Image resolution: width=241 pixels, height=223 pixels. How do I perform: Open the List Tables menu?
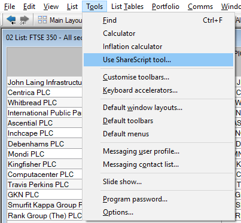127,7
